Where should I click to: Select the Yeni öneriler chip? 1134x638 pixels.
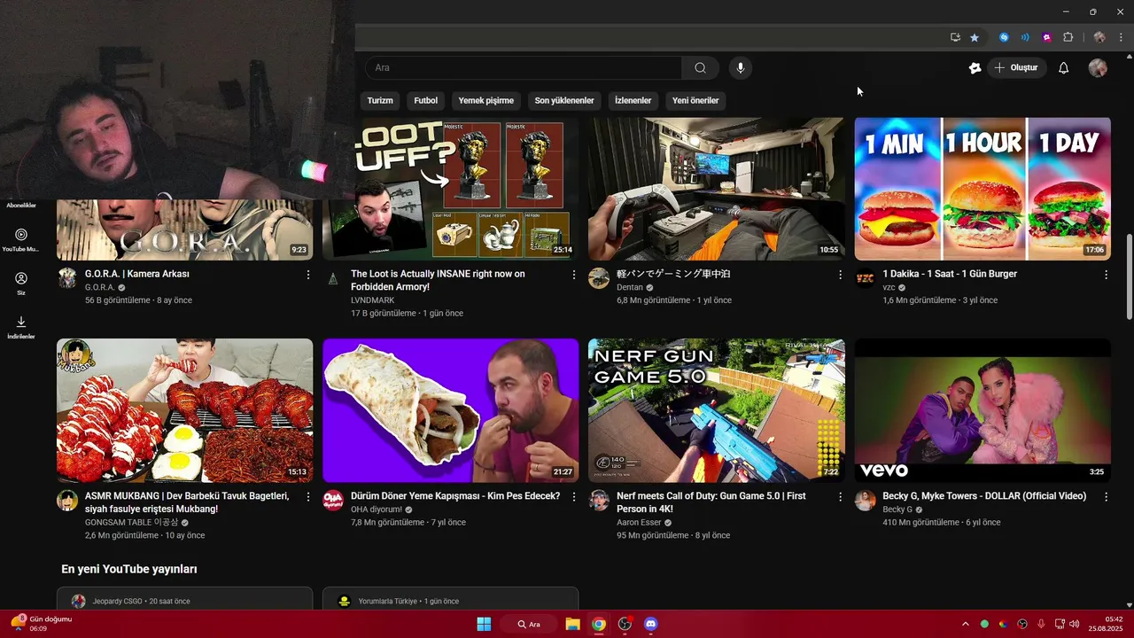click(695, 100)
